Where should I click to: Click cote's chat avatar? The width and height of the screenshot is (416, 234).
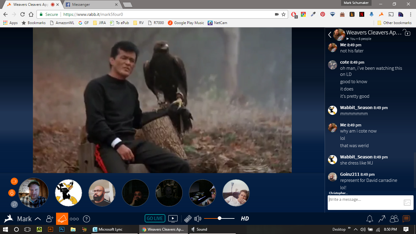[332, 65]
